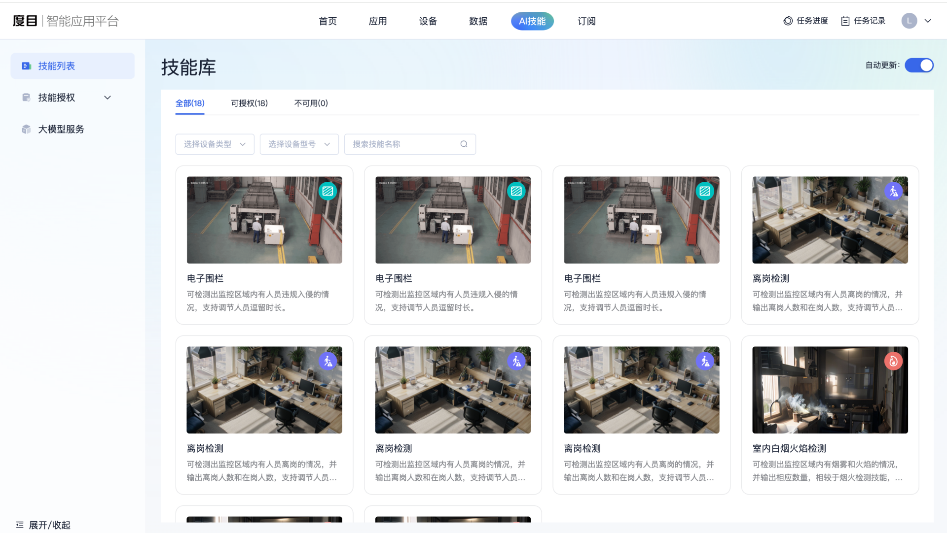Click the search magnifier in skill search box
Image resolution: width=947 pixels, height=533 pixels.
pos(464,144)
